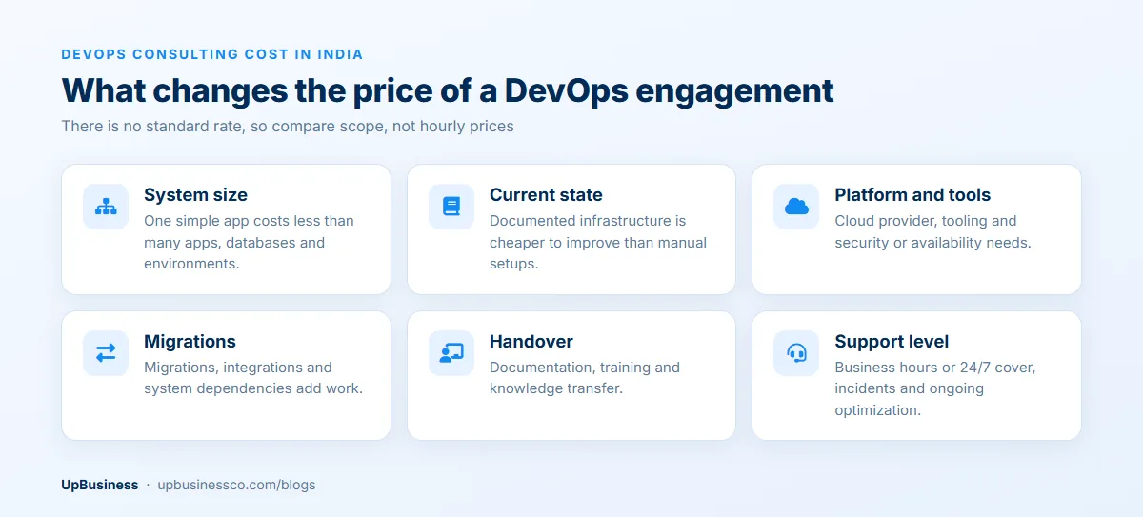Click the text 'Documented infrastructure is'

click(588, 221)
